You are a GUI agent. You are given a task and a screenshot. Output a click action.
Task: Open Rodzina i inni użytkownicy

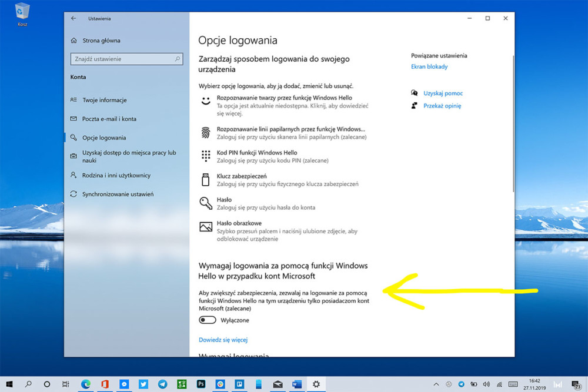pos(111,175)
